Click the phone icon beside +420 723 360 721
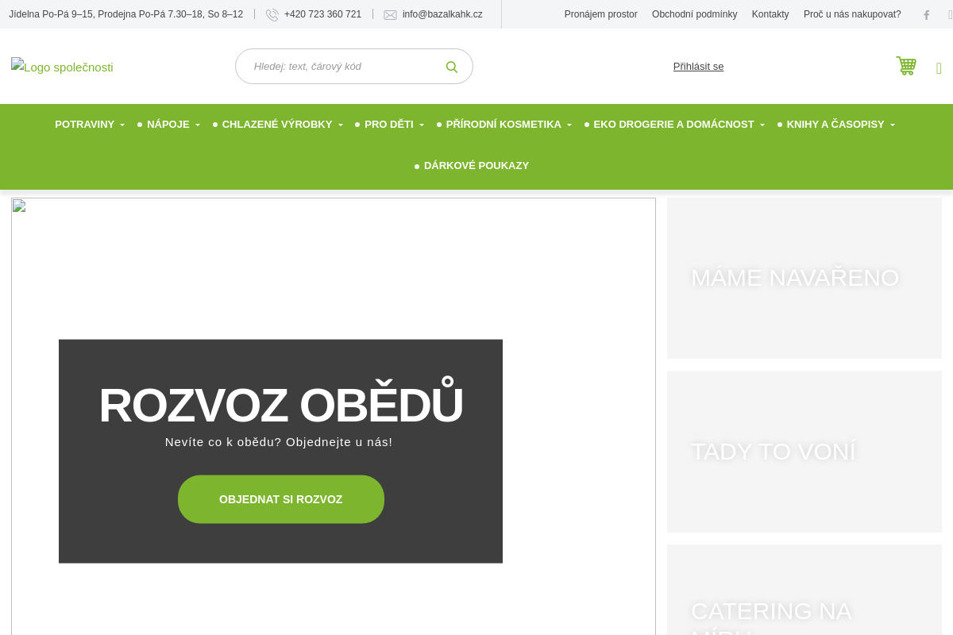This screenshot has width=953, height=635. pos(272,14)
